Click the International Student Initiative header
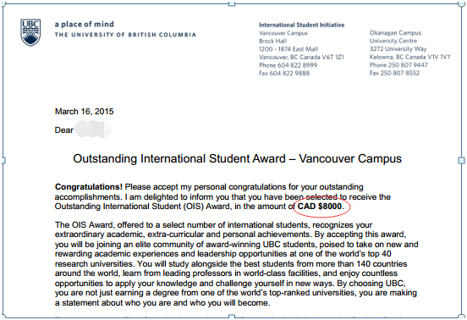 [x=302, y=25]
